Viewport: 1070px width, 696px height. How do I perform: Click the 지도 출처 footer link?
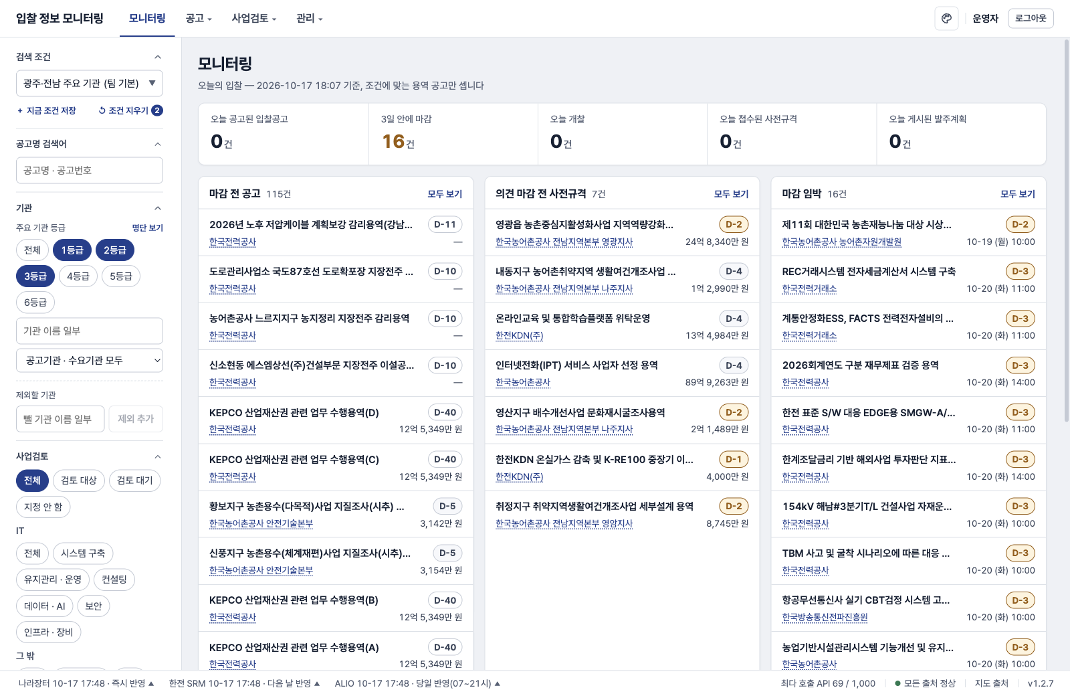(x=991, y=683)
